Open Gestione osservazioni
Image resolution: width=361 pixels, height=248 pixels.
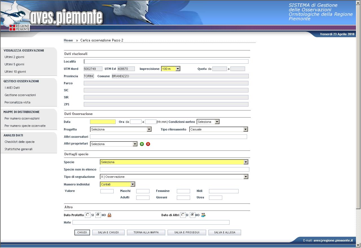20,95
